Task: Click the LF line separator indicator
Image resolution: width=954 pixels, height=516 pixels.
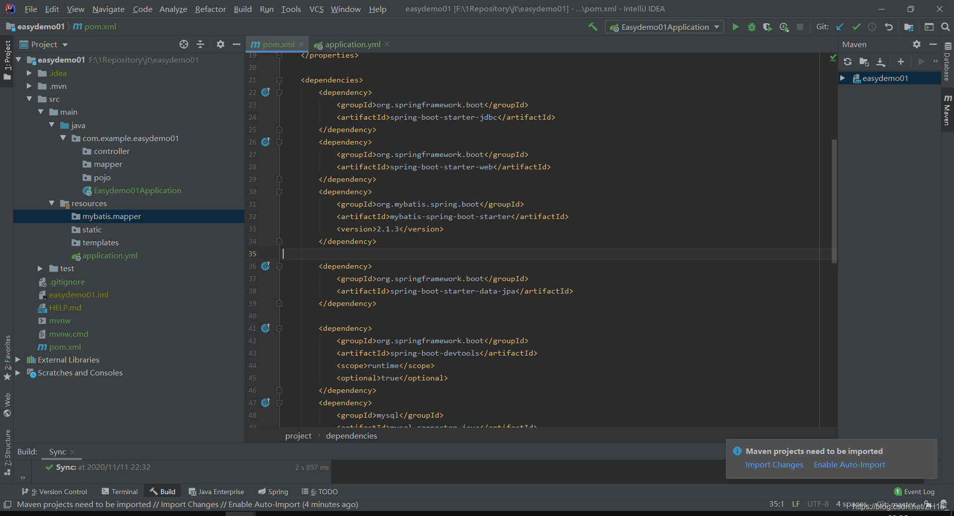Action: tap(796, 504)
